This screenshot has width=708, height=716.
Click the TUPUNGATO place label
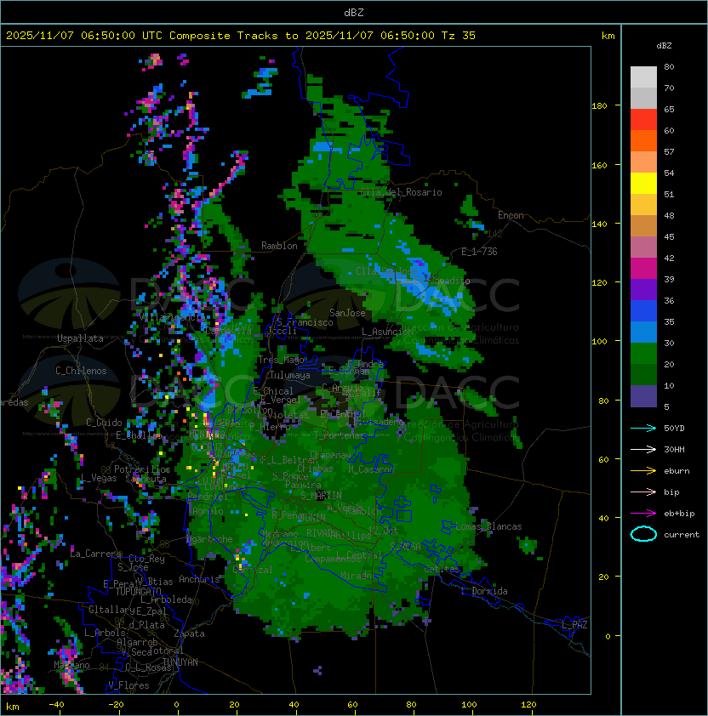pos(138,592)
